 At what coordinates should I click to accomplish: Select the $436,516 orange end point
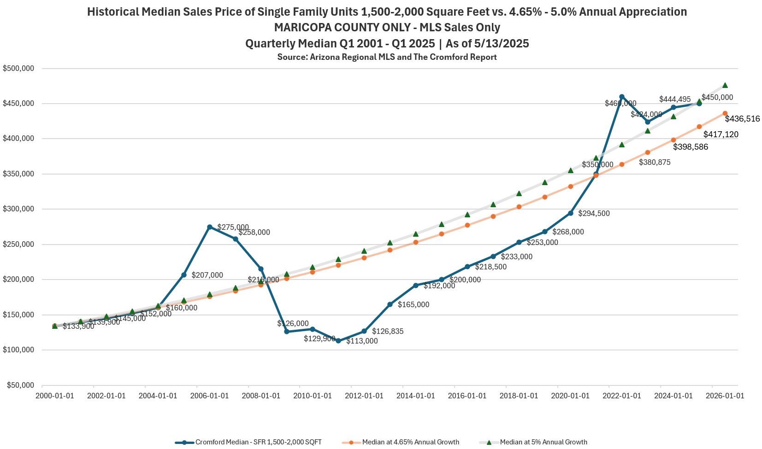click(725, 113)
